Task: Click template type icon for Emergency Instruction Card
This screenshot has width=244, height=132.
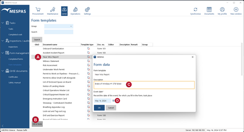Action: 88,99
